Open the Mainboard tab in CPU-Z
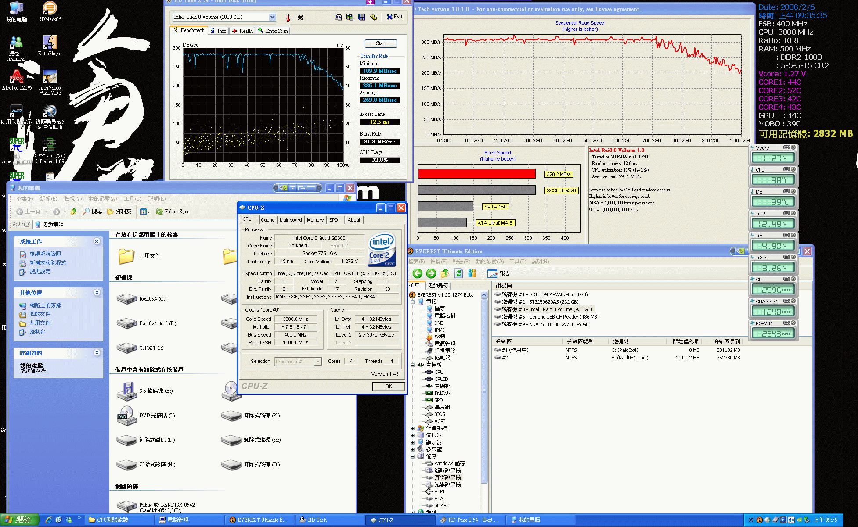Viewport: 858px width, 527px height. coord(291,220)
